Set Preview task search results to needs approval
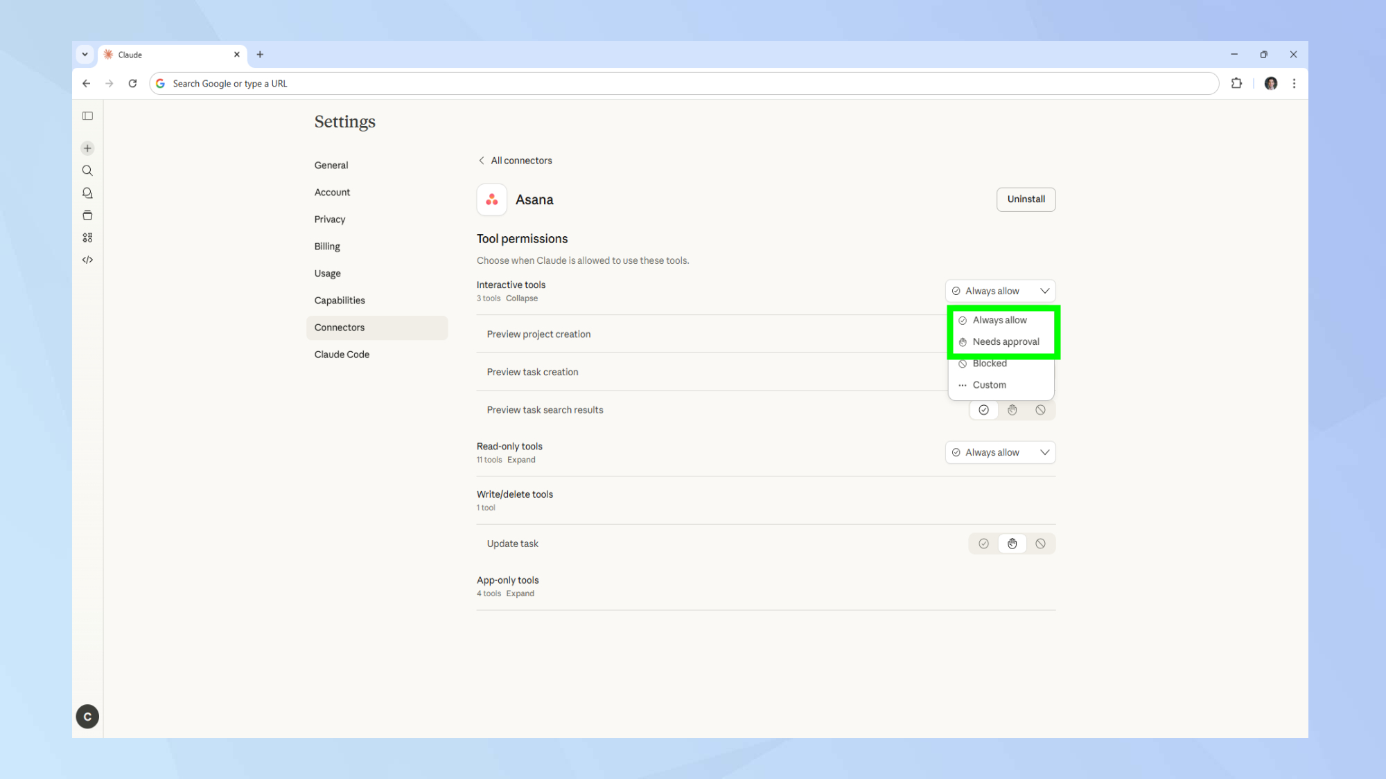This screenshot has width=1386, height=779. point(1012,410)
